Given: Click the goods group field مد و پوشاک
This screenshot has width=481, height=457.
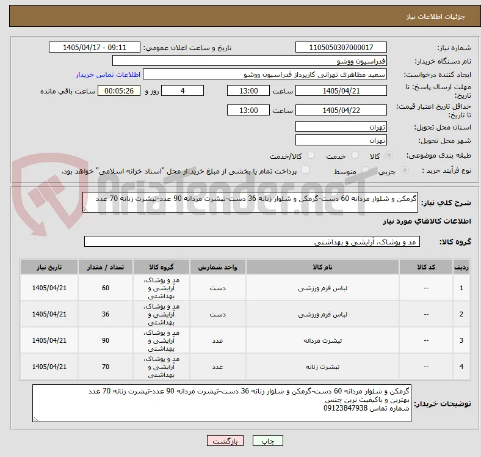Looking at the screenshot, I should [252, 241].
